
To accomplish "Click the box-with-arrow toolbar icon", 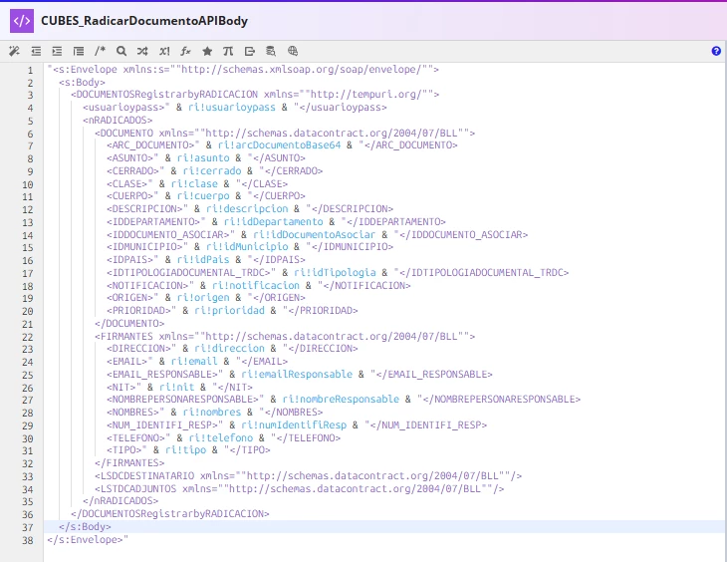I will [x=249, y=51].
